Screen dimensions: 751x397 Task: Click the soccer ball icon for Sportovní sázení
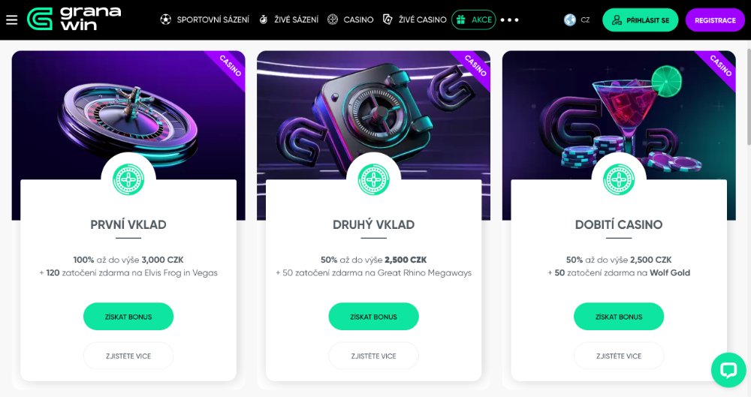point(166,20)
